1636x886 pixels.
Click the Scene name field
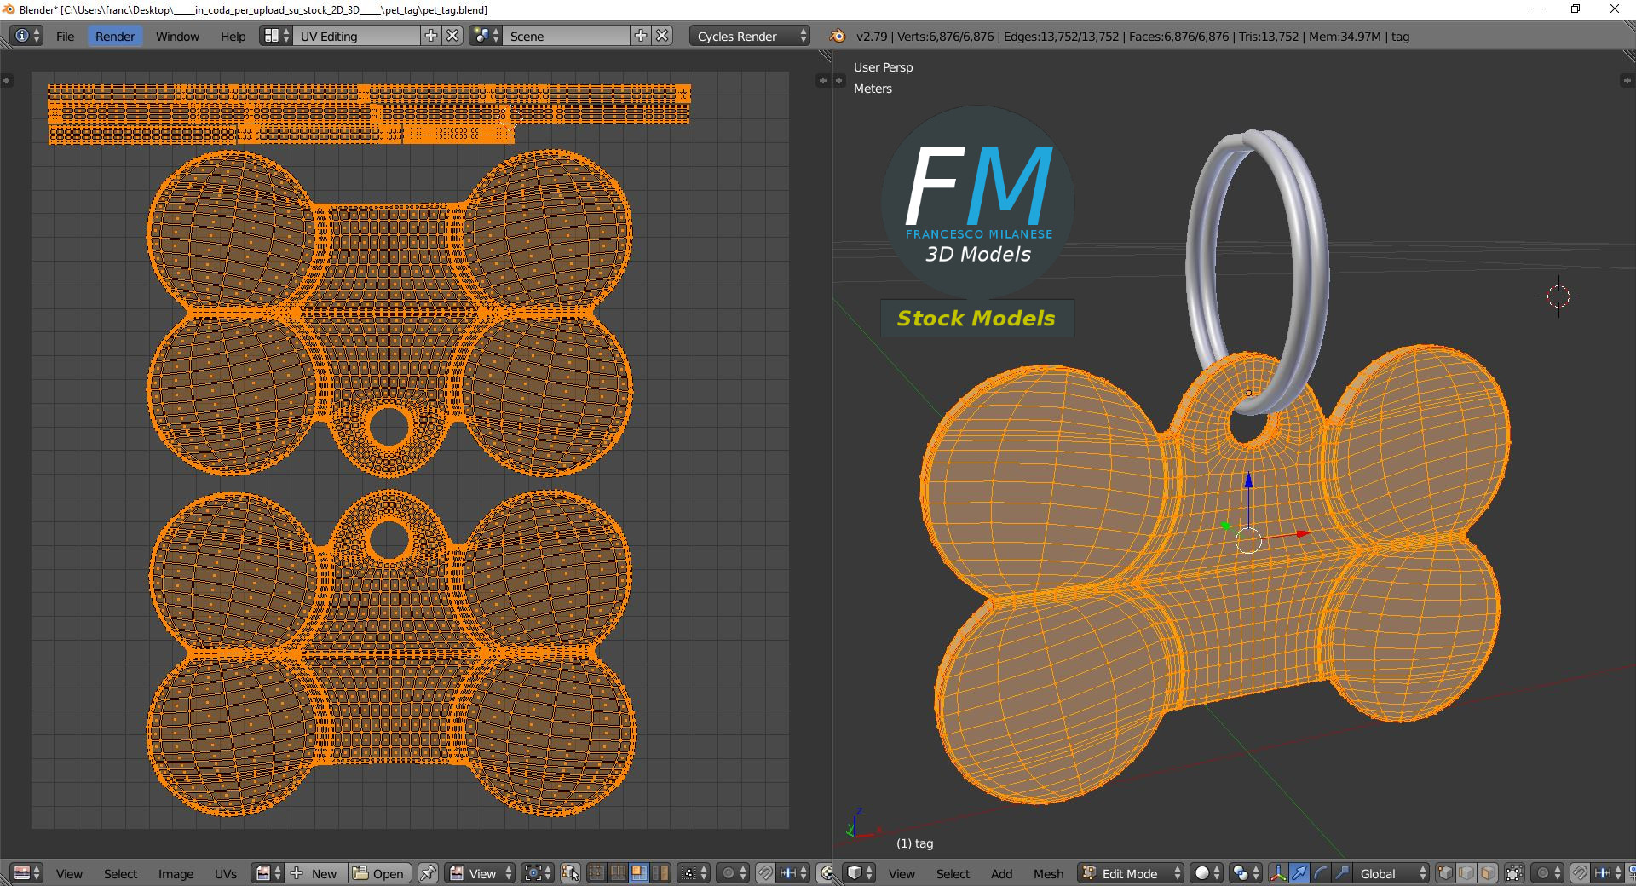pos(567,36)
